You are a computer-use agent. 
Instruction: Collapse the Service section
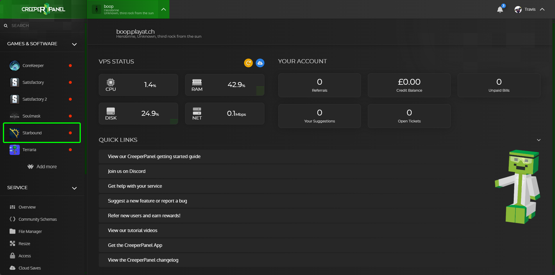pyautogui.click(x=74, y=188)
